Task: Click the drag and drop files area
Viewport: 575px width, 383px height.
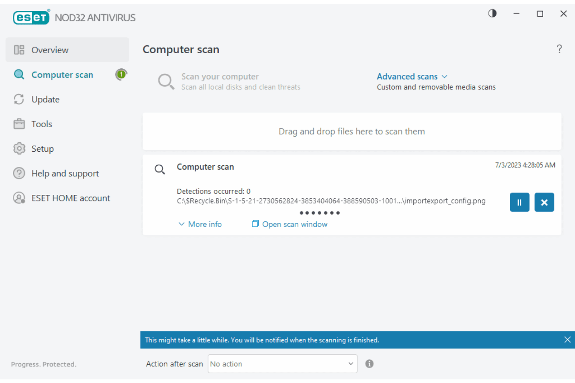Action: [352, 132]
